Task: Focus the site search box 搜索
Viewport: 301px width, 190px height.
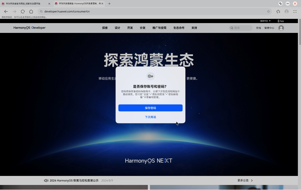Action: [x=241, y=28]
